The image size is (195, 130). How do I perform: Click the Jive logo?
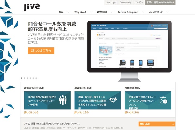32,7
